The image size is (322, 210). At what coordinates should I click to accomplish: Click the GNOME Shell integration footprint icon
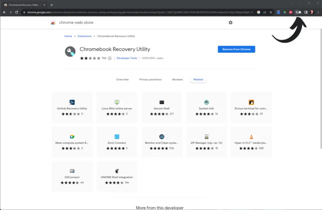point(117,171)
